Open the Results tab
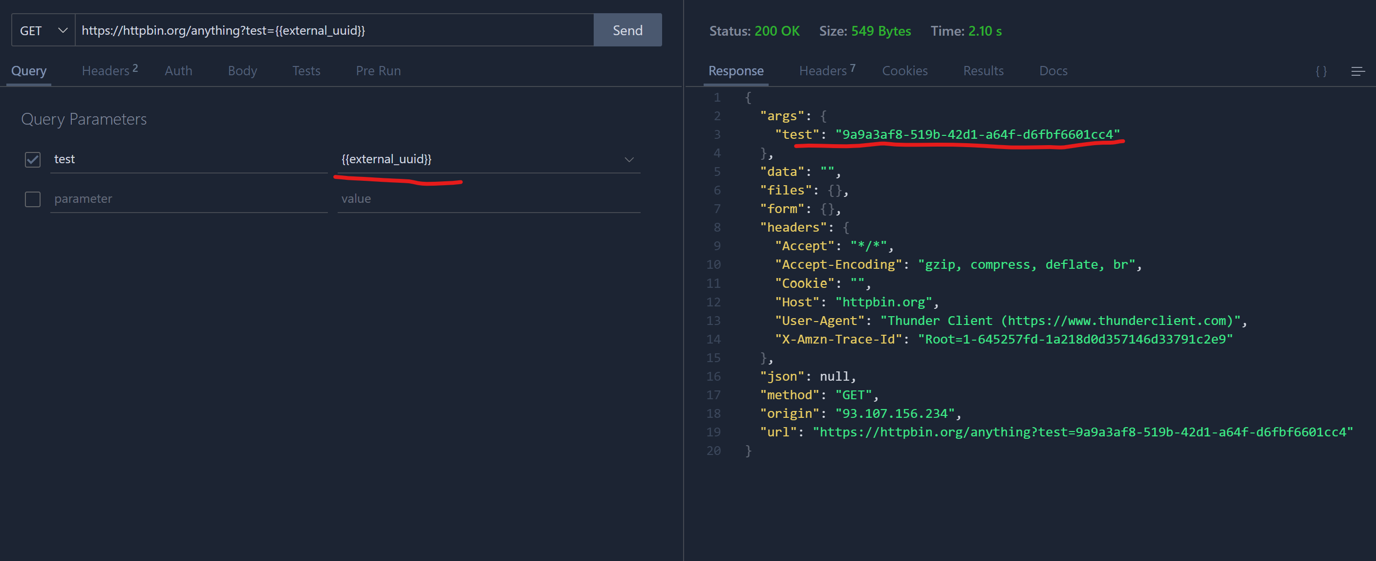 [x=984, y=70]
